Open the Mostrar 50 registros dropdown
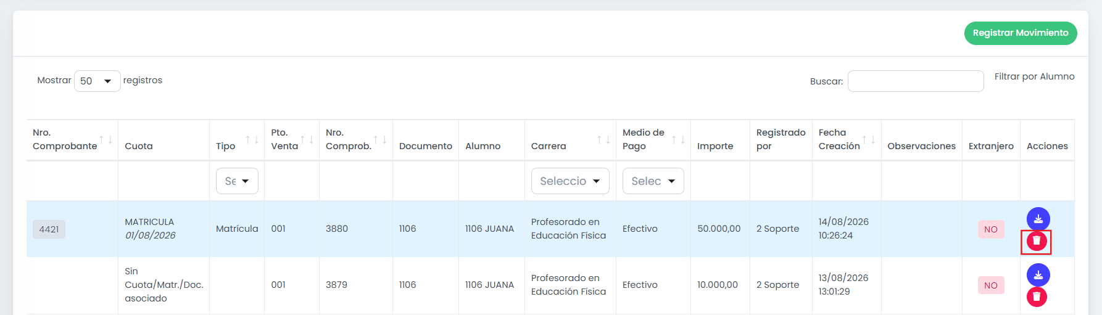The width and height of the screenshot is (1102, 315). click(x=97, y=81)
